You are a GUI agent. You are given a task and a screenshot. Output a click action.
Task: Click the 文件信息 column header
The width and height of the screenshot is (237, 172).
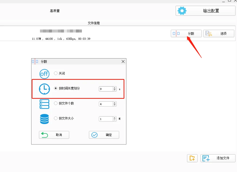click(x=94, y=23)
